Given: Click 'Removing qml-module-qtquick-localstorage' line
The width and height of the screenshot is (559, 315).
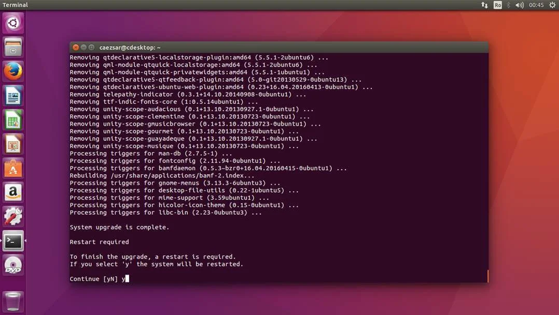Looking at the screenshot, I should 193,65.
